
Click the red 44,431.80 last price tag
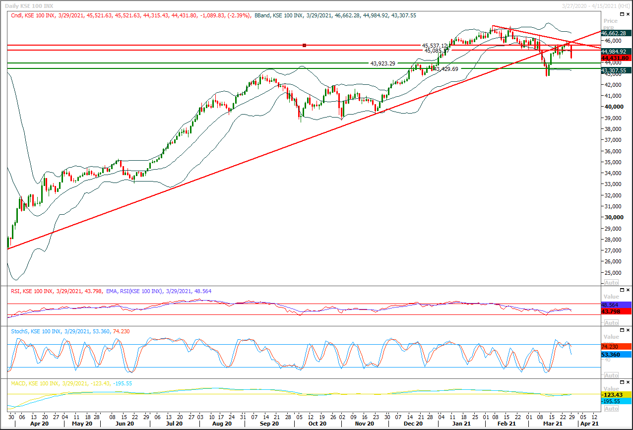click(x=615, y=58)
